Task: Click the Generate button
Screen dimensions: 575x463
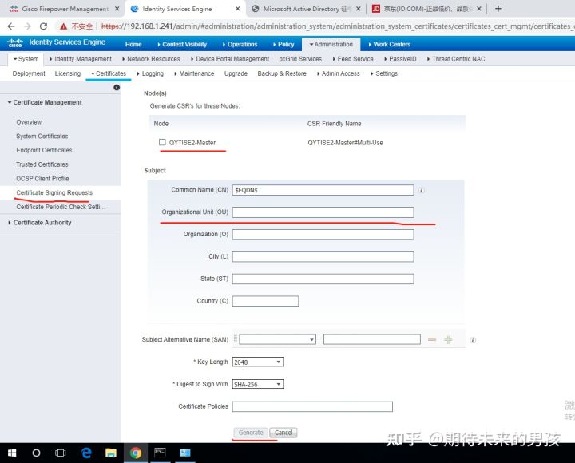Action: (251, 433)
